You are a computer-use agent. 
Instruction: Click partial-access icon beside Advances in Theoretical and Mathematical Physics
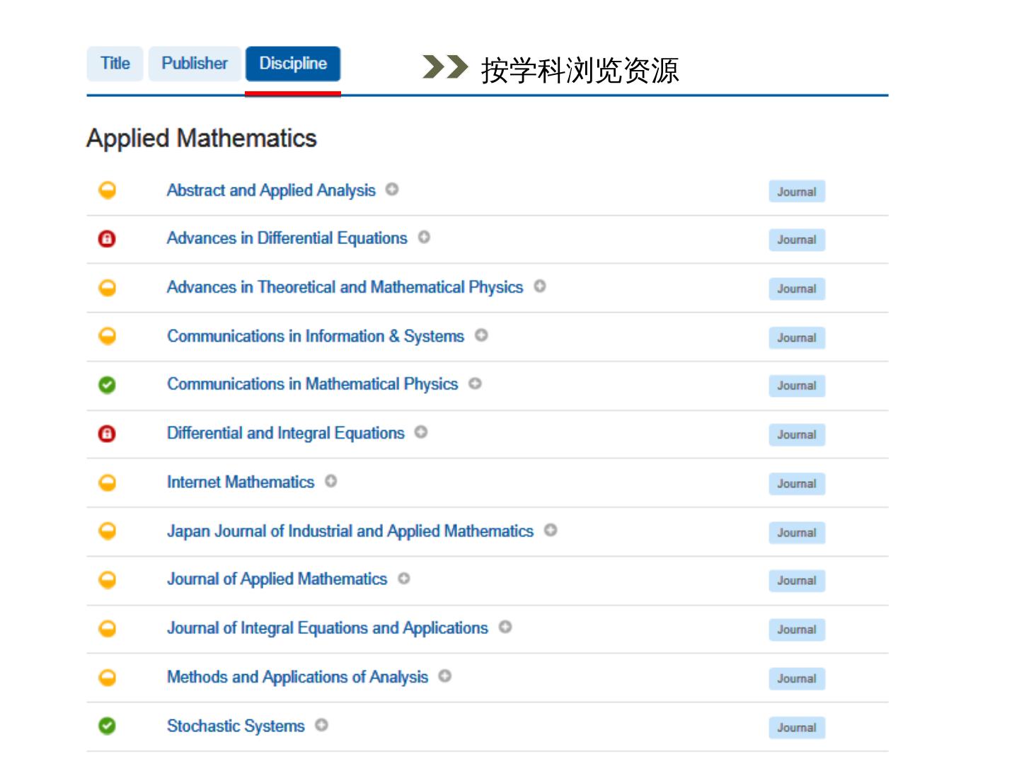point(107,287)
